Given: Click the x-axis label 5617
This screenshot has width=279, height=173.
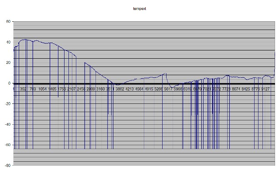Looking at the screenshot, I should [168, 89].
